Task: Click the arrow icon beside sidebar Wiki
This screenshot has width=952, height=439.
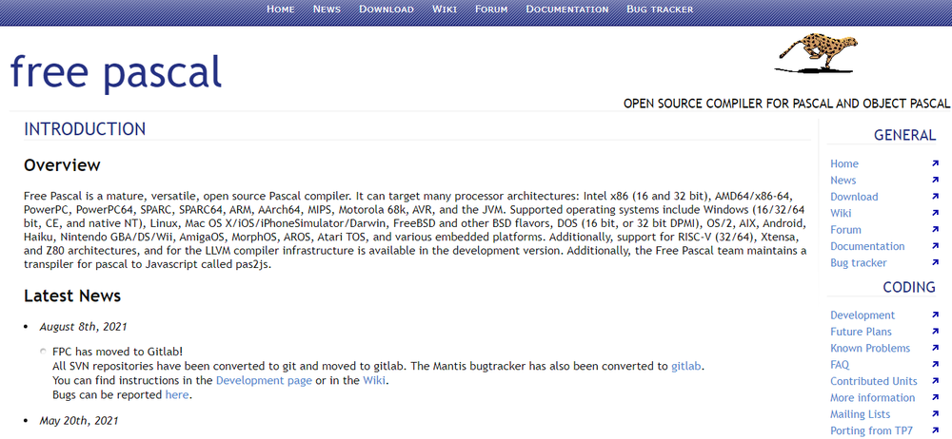Action: [935, 213]
